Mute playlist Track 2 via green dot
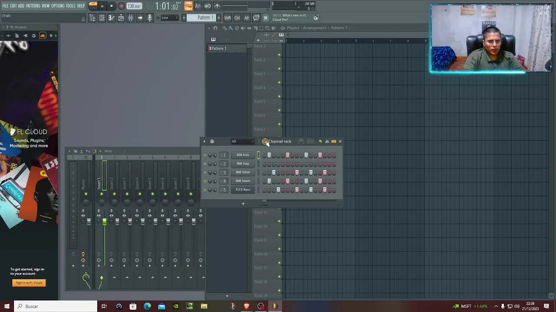This screenshot has width=556, height=312. tap(279, 68)
